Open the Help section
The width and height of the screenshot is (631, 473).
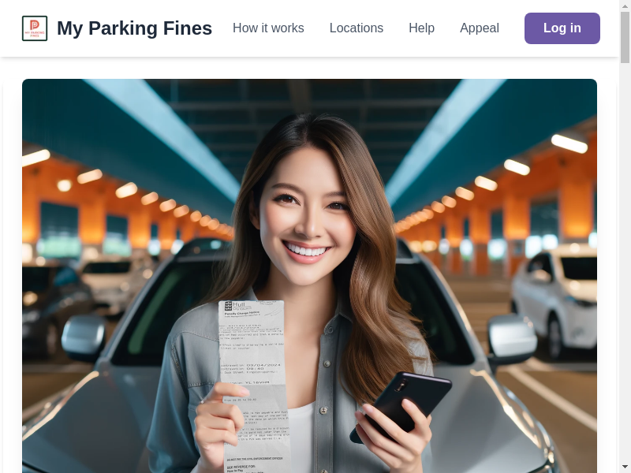tap(421, 28)
